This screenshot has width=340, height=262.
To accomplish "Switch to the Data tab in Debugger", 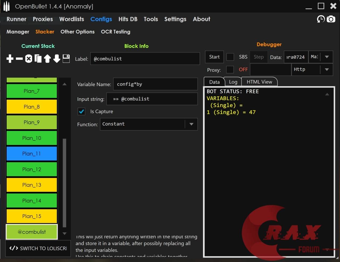I will [214, 82].
